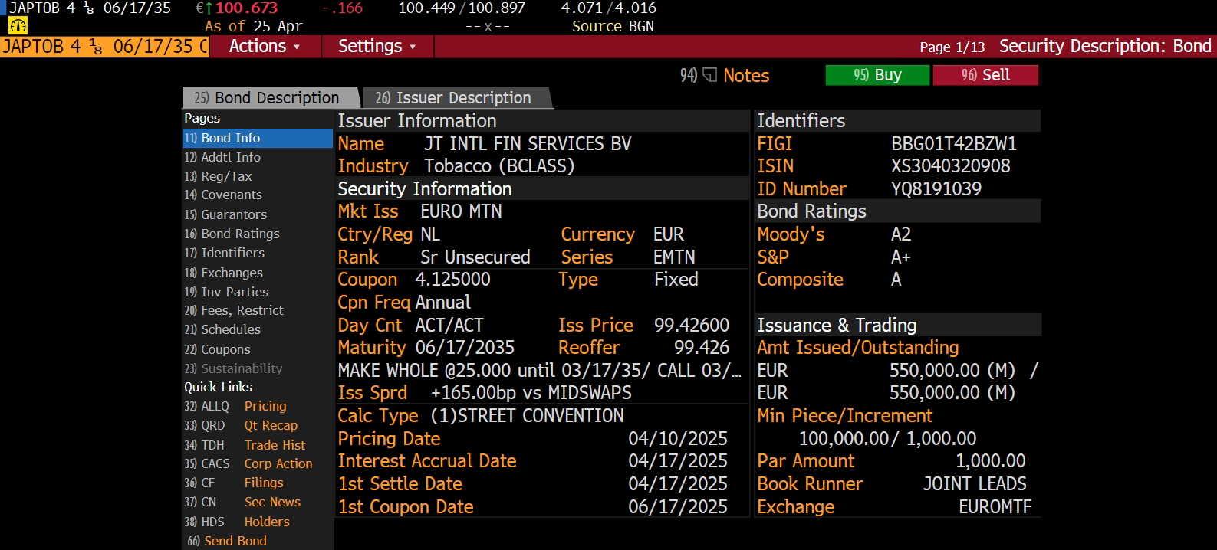Screen dimensions: 1217x550
Task: Click Min Piece value 100,000.00/ 1,000.00
Action: [887, 439]
